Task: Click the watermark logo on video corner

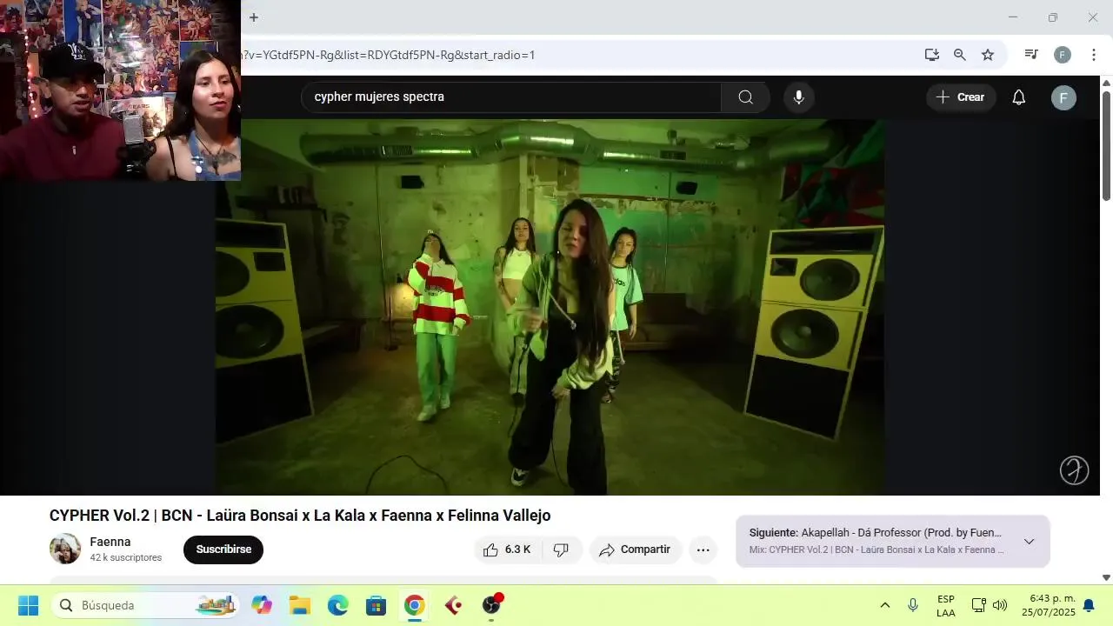Action: coord(1074,469)
